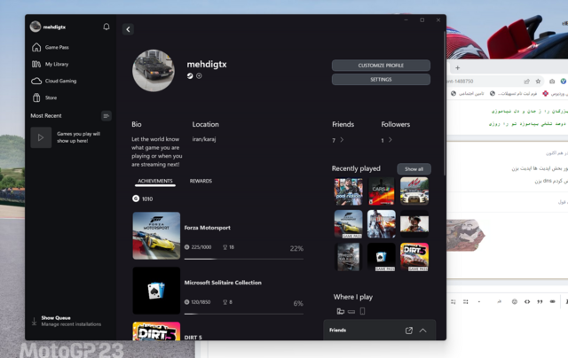Select the Achievements tab
This screenshot has width=568, height=358.
[155, 181]
